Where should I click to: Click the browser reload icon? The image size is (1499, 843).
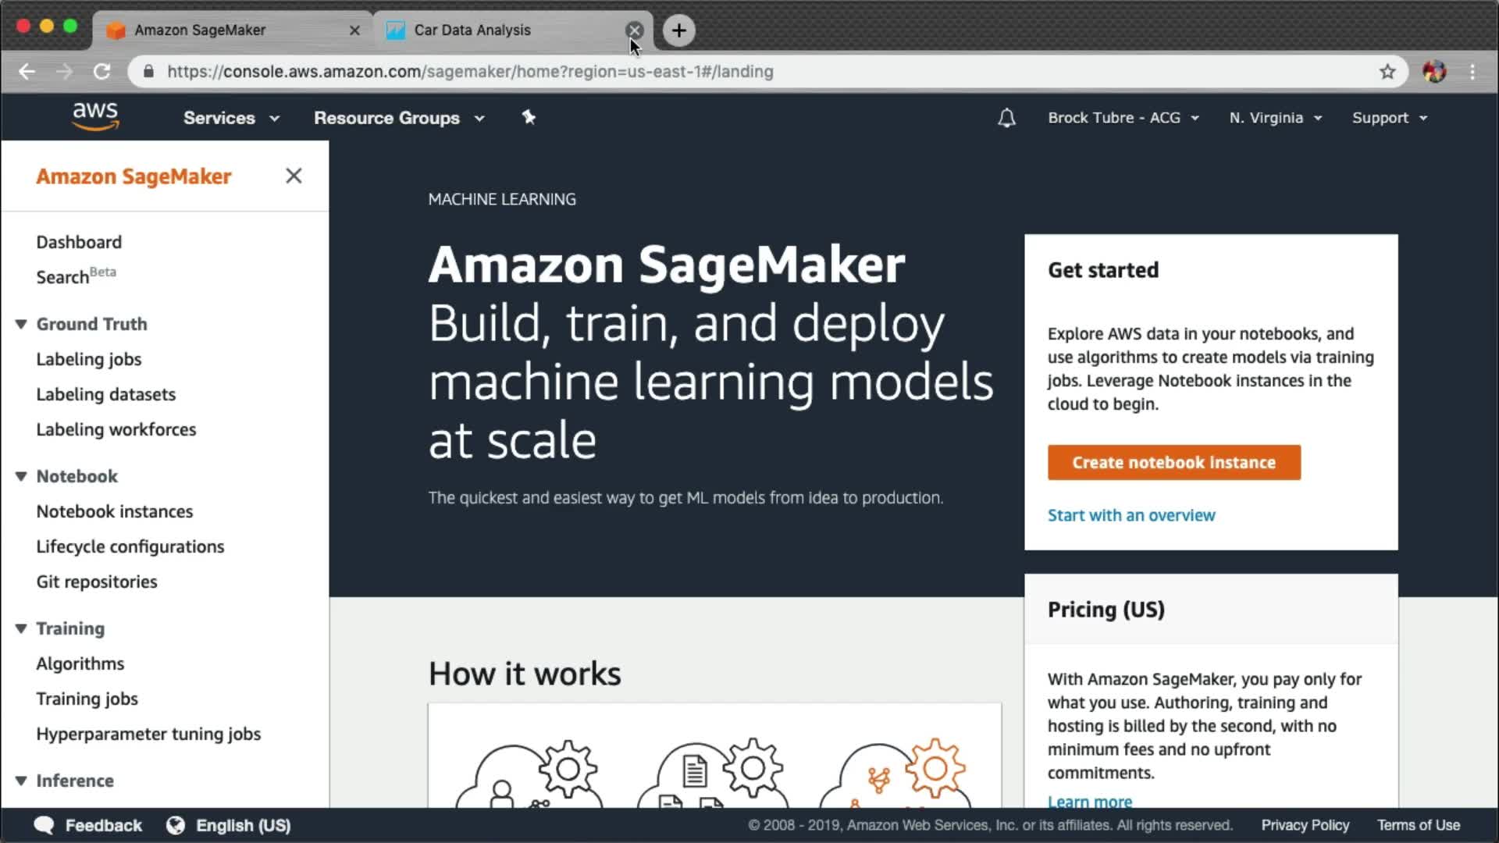[x=102, y=72]
